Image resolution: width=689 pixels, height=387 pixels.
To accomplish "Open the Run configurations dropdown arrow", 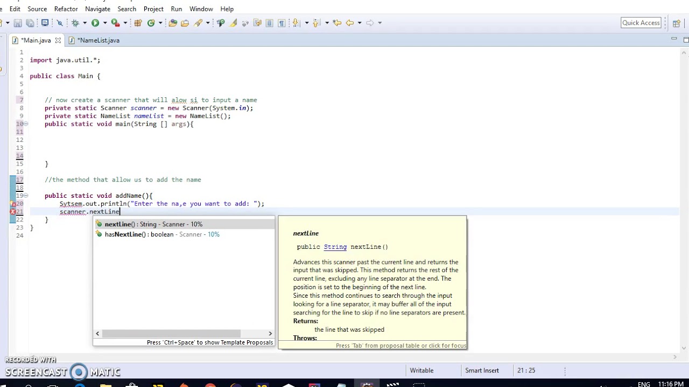I will 105,23.
